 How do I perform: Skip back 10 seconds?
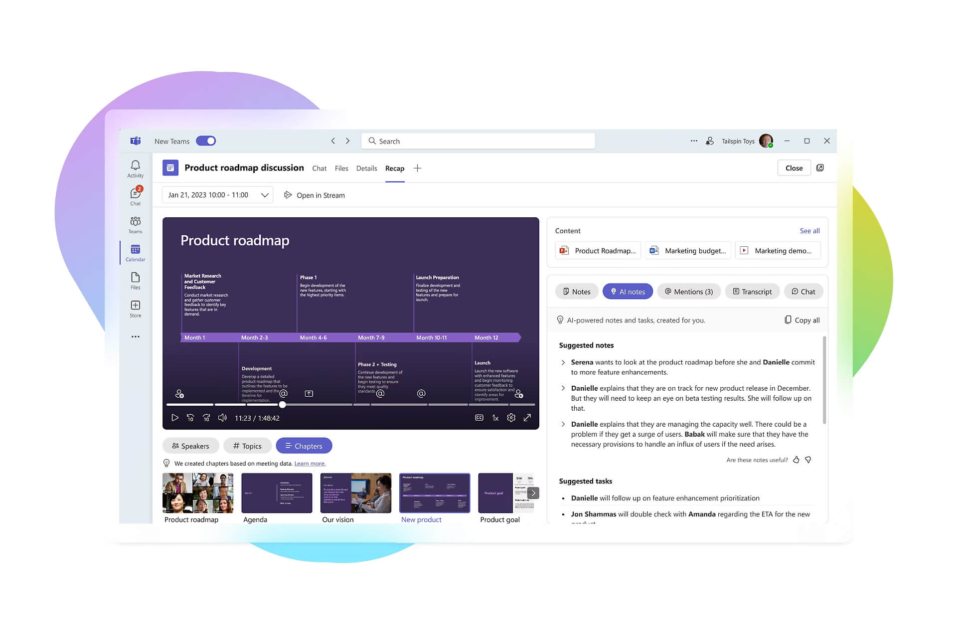coord(190,418)
